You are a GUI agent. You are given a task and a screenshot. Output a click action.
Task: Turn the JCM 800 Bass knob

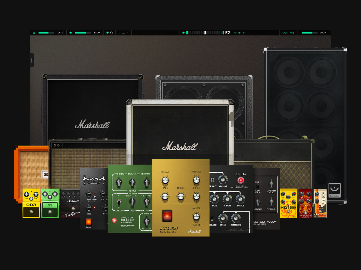pos(165,197)
